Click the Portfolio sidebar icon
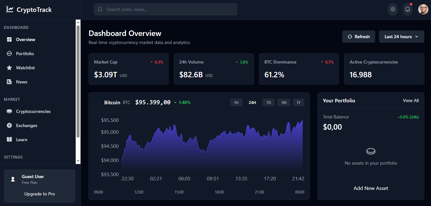431x206 pixels. 9,54
